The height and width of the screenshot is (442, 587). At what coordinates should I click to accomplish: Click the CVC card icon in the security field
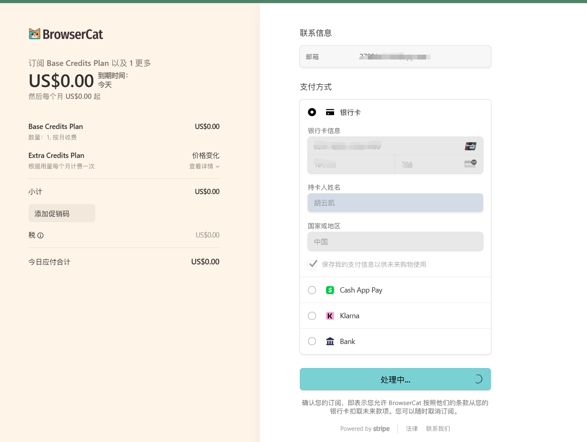470,164
